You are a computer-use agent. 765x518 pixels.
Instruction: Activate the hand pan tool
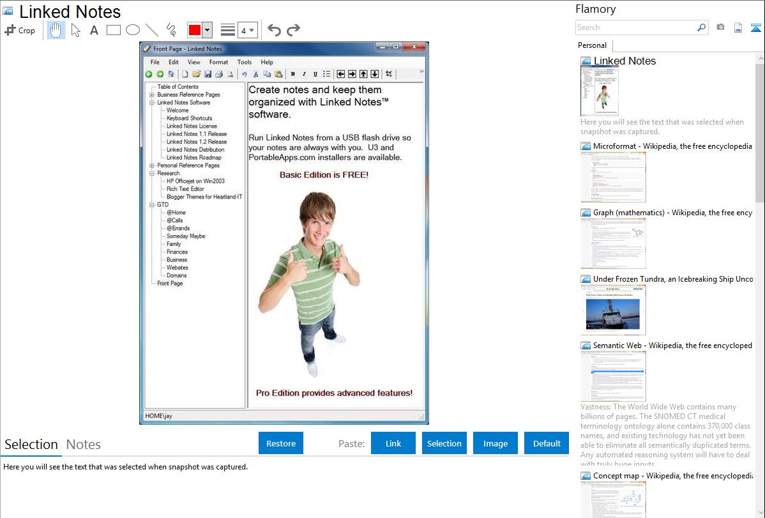pyautogui.click(x=56, y=30)
